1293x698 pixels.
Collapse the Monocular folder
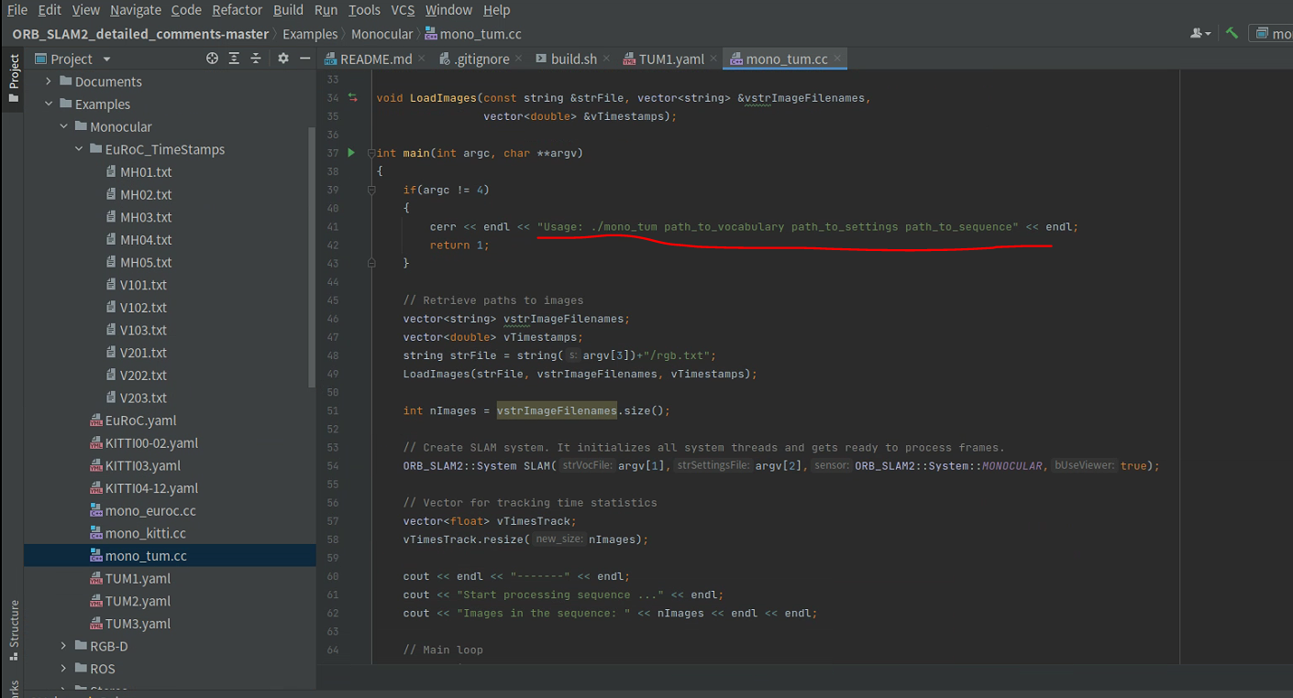tap(64, 126)
